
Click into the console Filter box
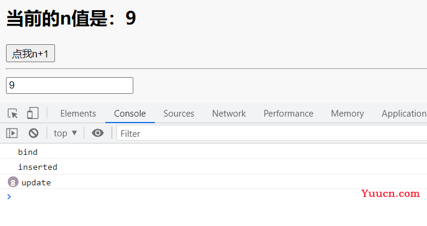[272, 133]
